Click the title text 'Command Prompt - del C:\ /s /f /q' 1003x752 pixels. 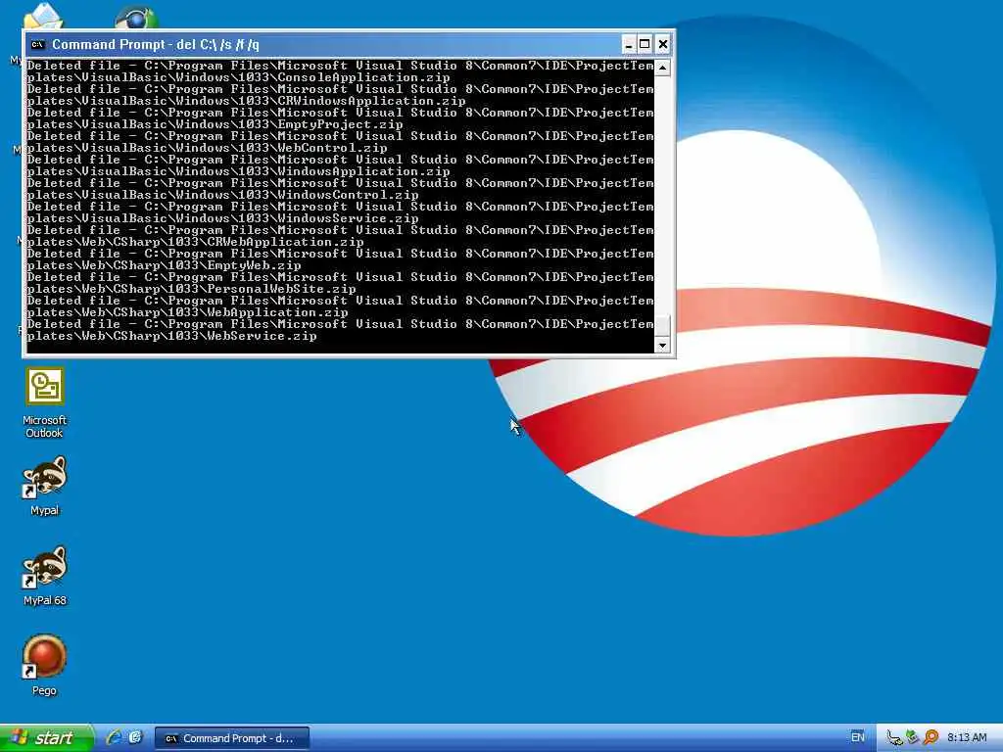point(156,45)
